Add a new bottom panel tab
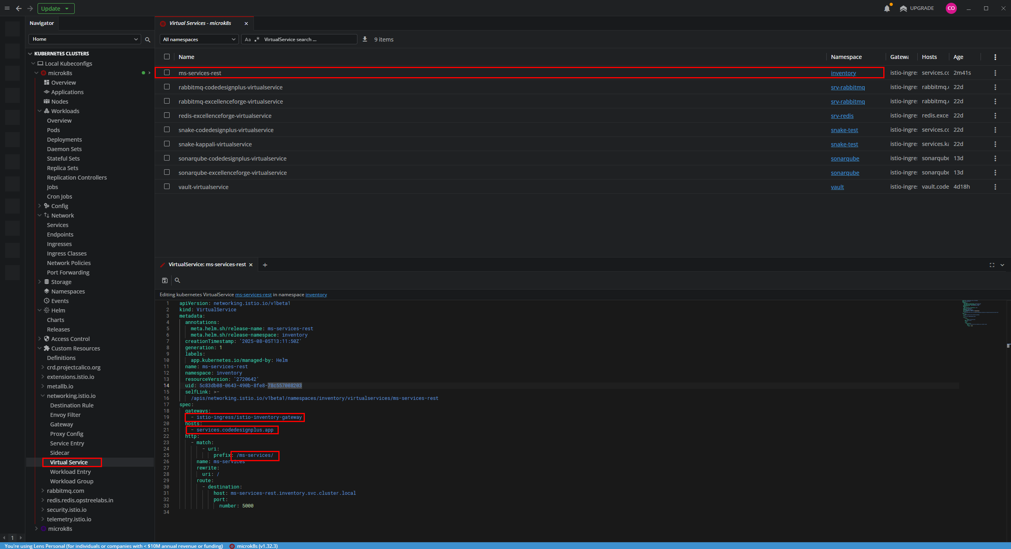 [x=265, y=265]
